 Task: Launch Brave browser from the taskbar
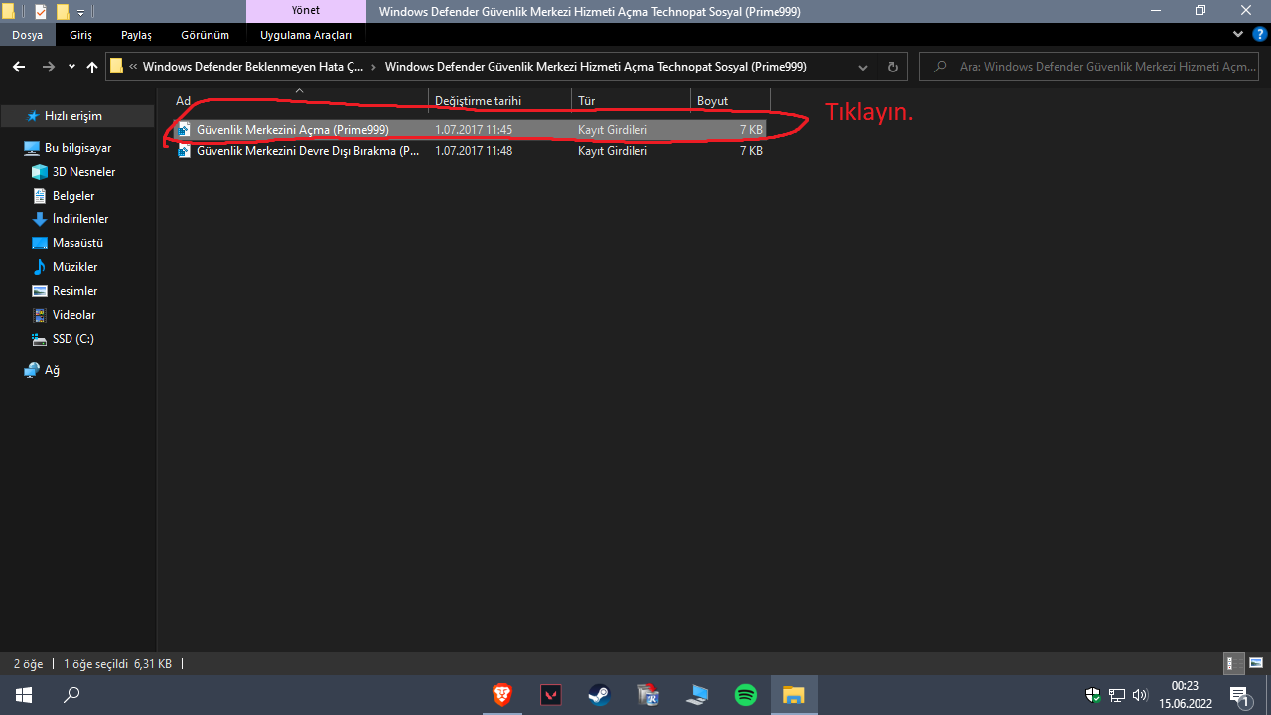pos(501,695)
